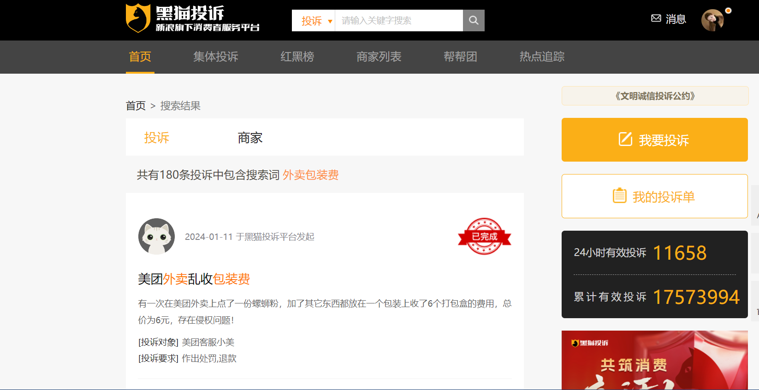Viewport: 759px width, 390px height.
Task: Open the 红黑榜 navigation tab
Action: click(x=297, y=57)
